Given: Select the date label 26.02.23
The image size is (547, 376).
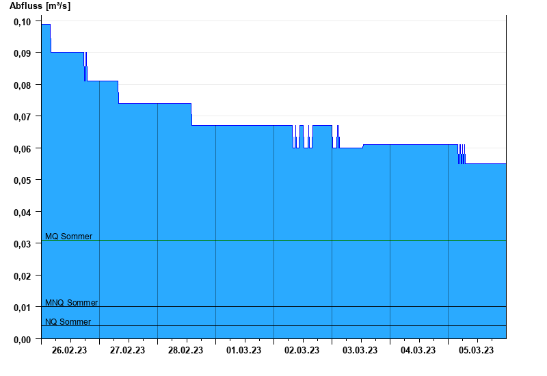Looking at the screenshot, I should point(70,350).
